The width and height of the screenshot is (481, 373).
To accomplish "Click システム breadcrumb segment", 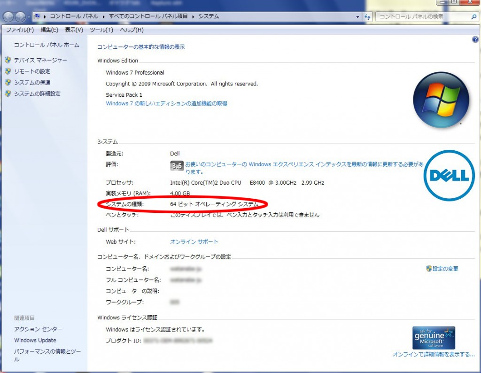I will click(209, 16).
